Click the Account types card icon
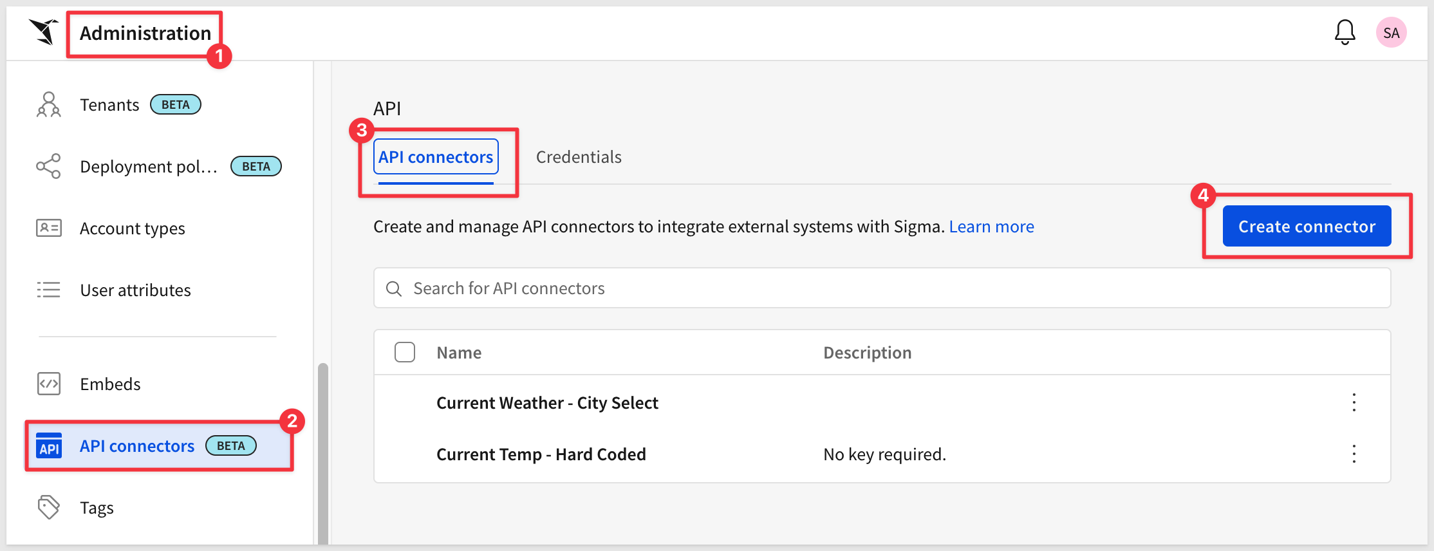The width and height of the screenshot is (1434, 551). [x=49, y=229]
